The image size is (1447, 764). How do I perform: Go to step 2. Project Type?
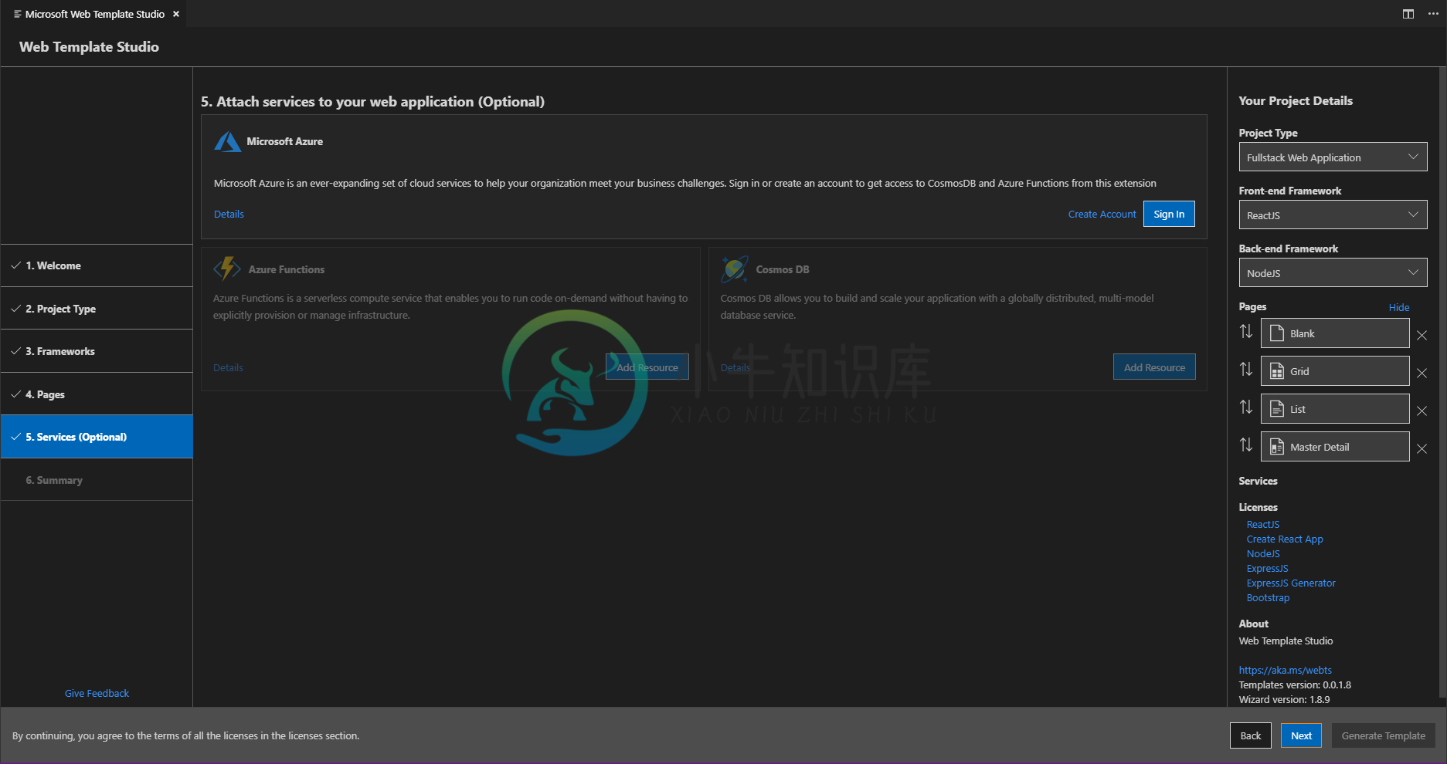tap(97, 309)
